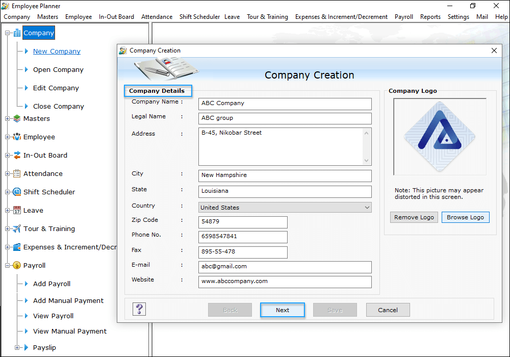
Task: Click Address scrollbar down arrow
Action: [x=366, y=160]
